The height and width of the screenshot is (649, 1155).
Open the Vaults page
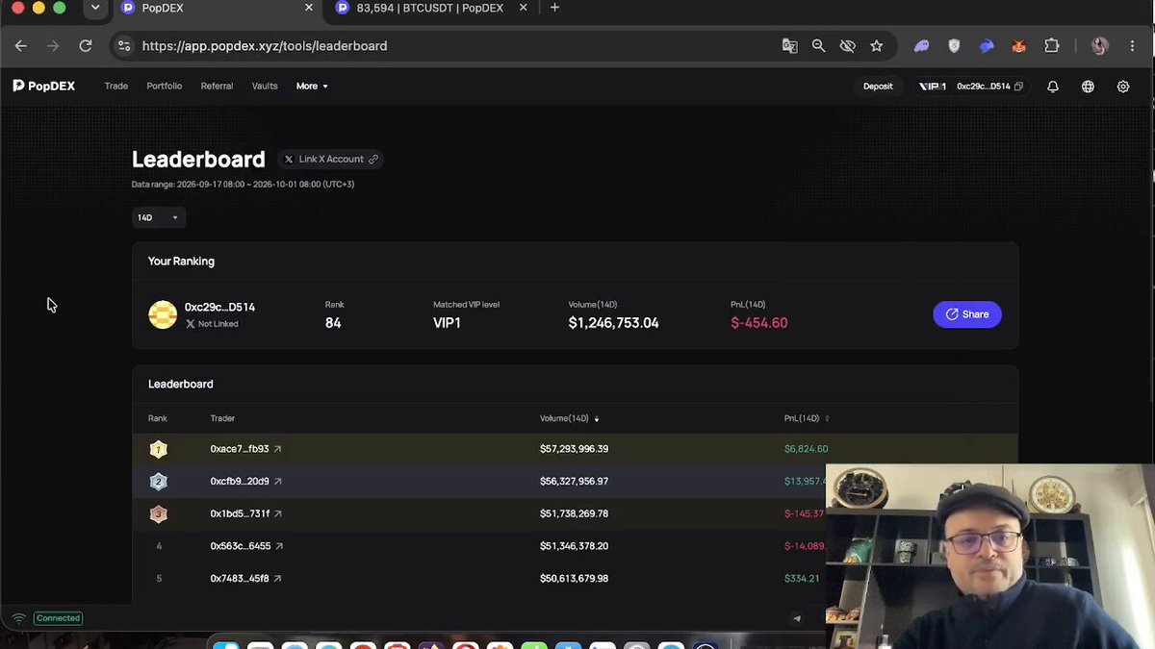point(265,87)
